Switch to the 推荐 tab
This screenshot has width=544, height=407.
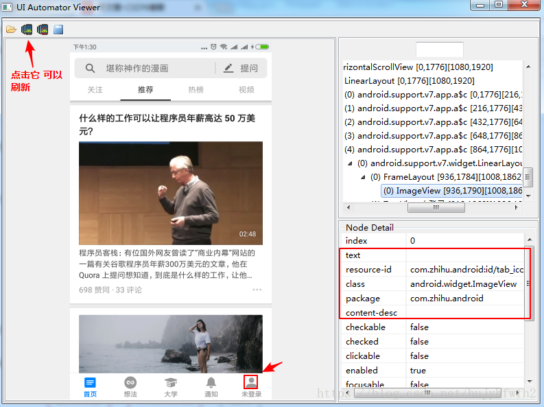(145, 90)
